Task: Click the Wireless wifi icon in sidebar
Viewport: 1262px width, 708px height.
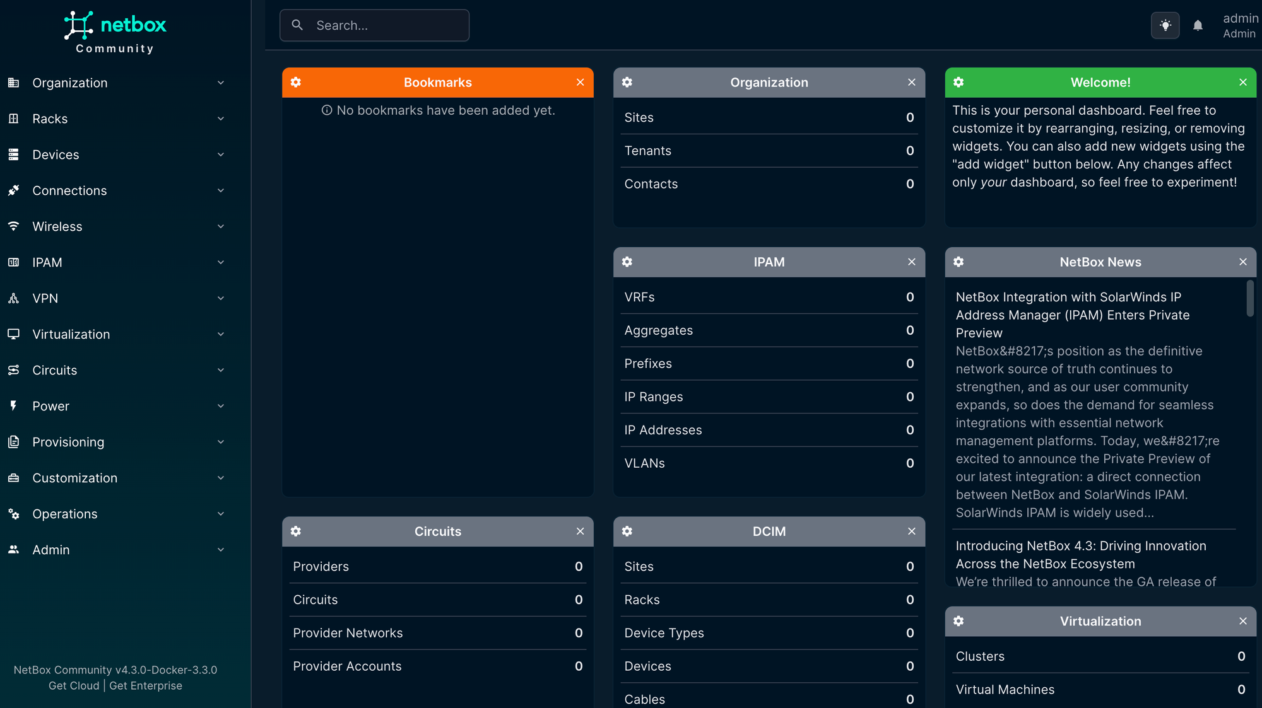Action: pyautogui.click(x=13, y=226)
